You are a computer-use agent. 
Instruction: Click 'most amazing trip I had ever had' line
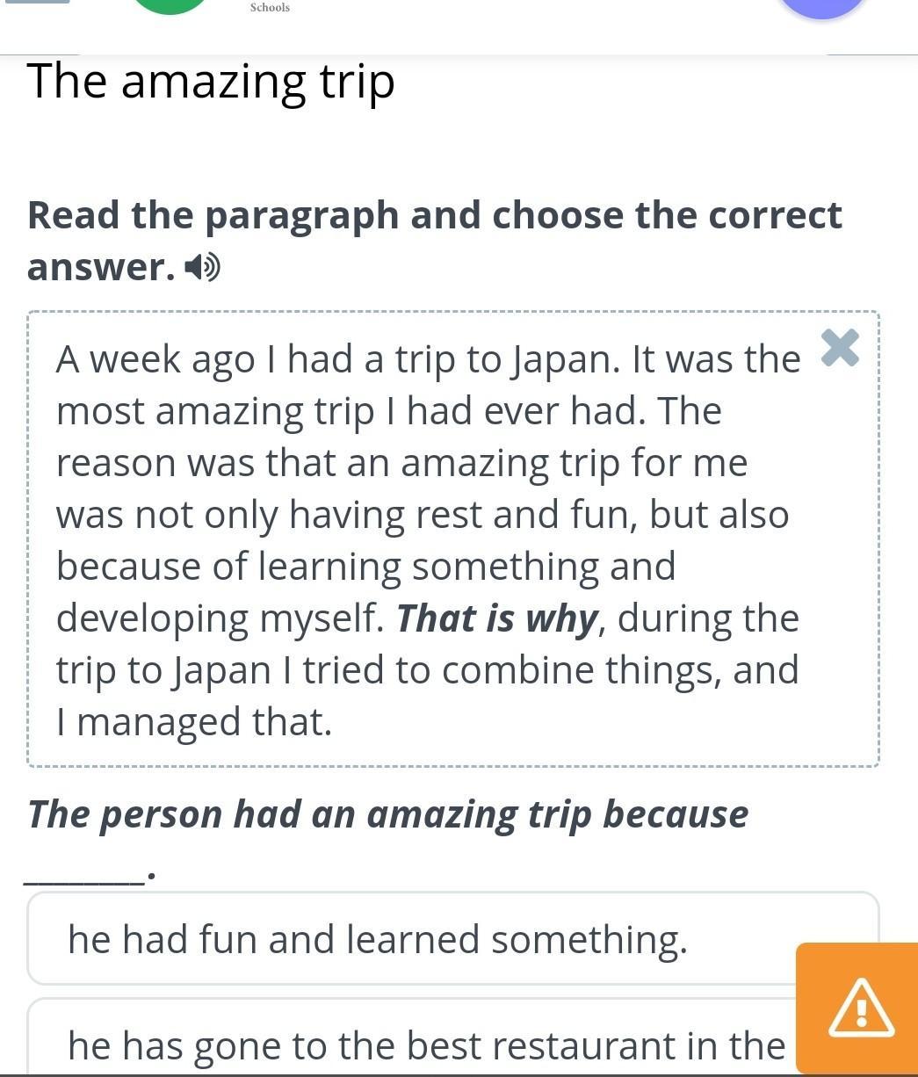click(388, 411)
